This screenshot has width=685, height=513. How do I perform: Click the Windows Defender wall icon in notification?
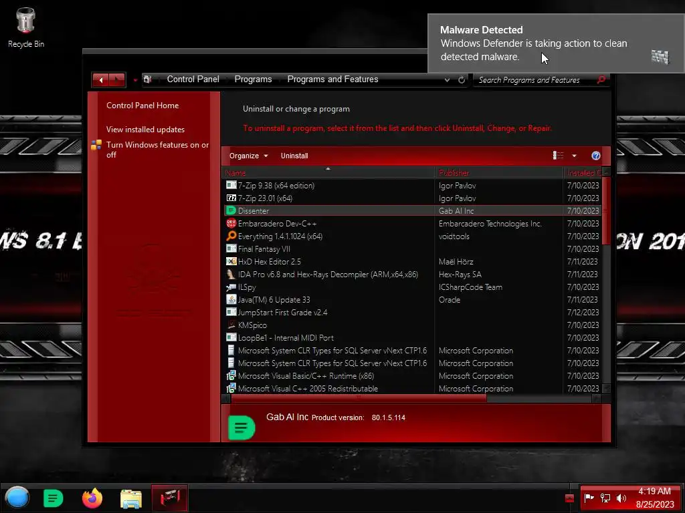(660, 56)
